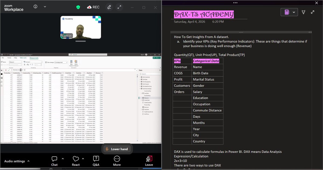Edit the measure Name field

pos(15,62)
